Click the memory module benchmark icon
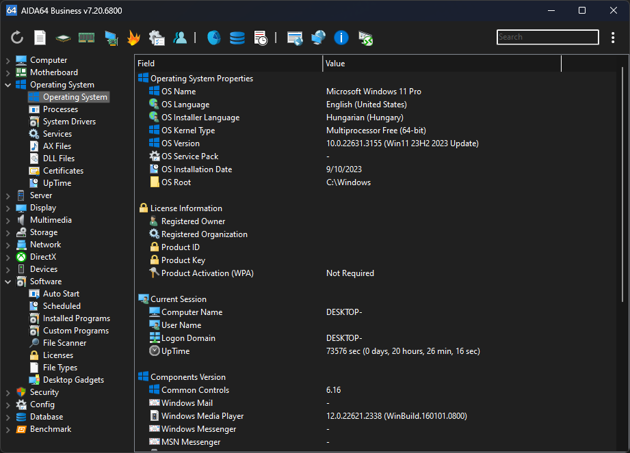This screenshot has width=630, height=453. tap(86, 38)
